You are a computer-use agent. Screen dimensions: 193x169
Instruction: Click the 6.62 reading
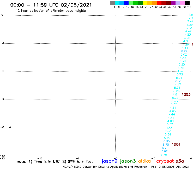(x=165, y=151)
